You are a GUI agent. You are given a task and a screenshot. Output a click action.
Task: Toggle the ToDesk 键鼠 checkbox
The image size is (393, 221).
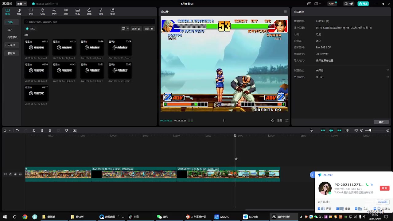click(337, 209)
